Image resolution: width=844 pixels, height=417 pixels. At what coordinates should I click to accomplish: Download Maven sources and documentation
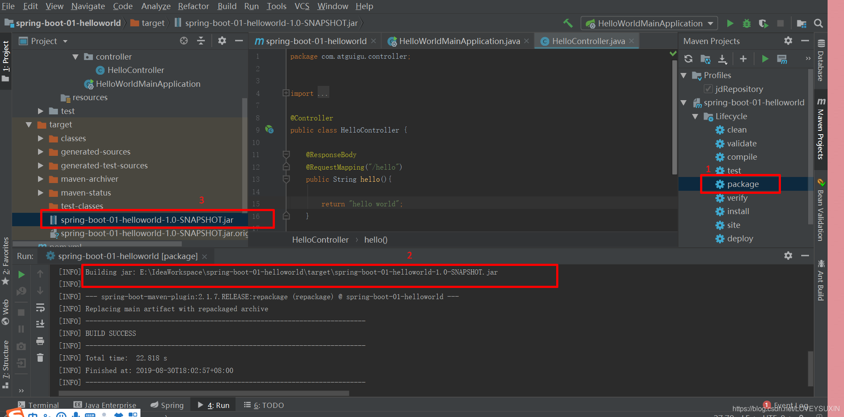click(723, 59)
